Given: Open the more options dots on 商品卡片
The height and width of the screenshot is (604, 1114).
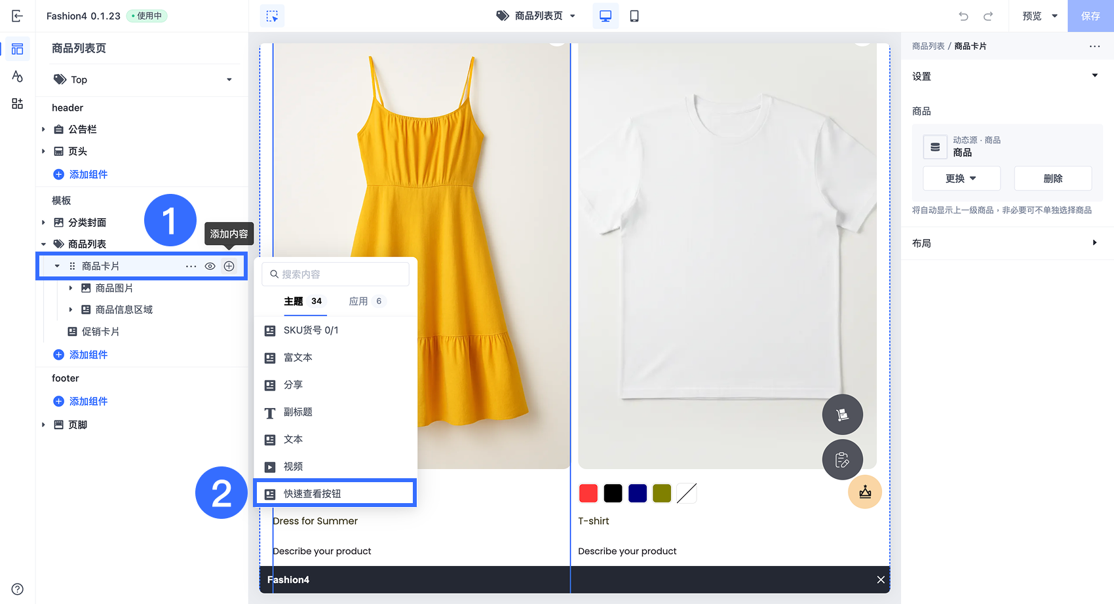Looking at the screenshot, I should [x=191, y=266].
